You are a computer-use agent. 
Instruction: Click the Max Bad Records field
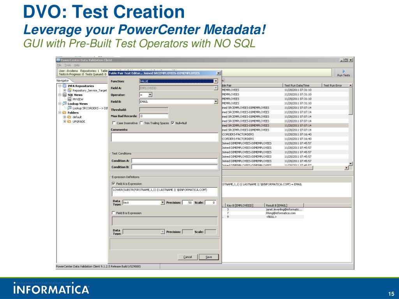(154, 116)
